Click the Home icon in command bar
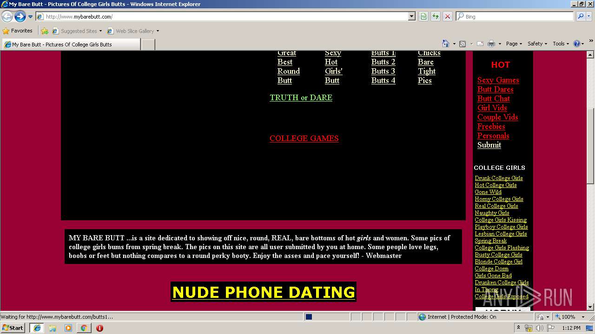Screen dimensions: 595x334 (x=446, y=44)
